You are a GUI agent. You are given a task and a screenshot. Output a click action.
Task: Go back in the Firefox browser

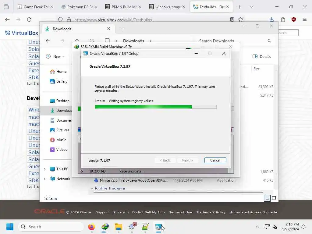click(7, 19)
